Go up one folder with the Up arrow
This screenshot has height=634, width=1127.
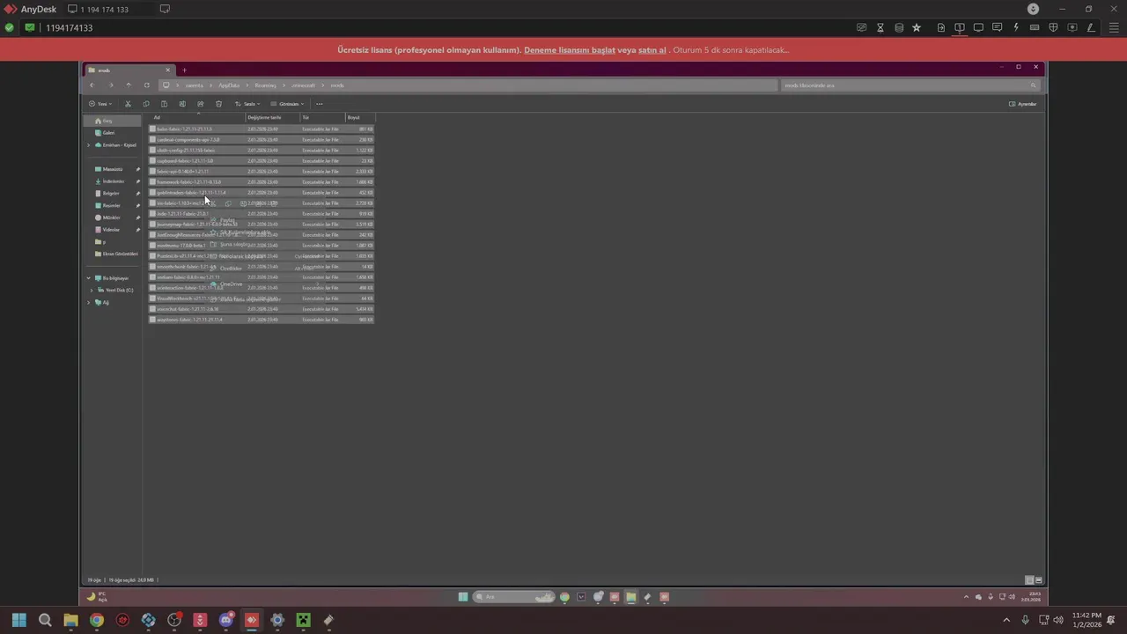(129, 85)
